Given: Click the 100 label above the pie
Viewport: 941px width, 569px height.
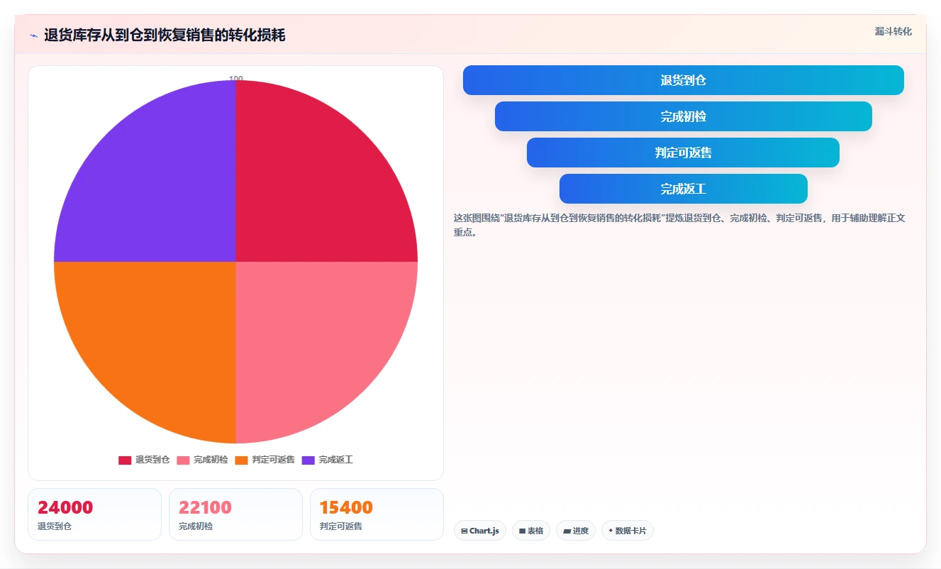Looking at the screenshot, I should pyautogui.click(x=236, y=79).
